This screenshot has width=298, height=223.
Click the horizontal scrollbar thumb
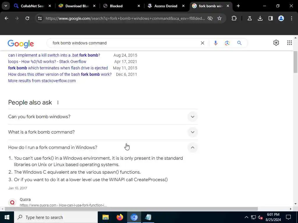131,209
